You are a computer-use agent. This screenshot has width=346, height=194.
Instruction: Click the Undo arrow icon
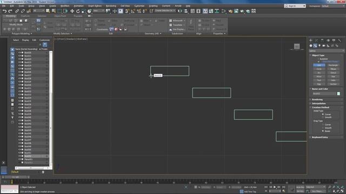tap(4, 11)
